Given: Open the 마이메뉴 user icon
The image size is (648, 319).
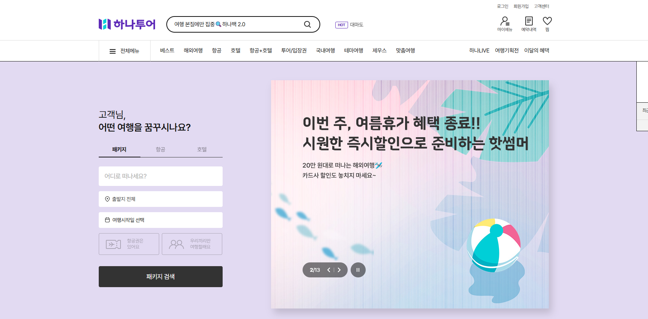Looking at the screenshot, I should (505, 21).
